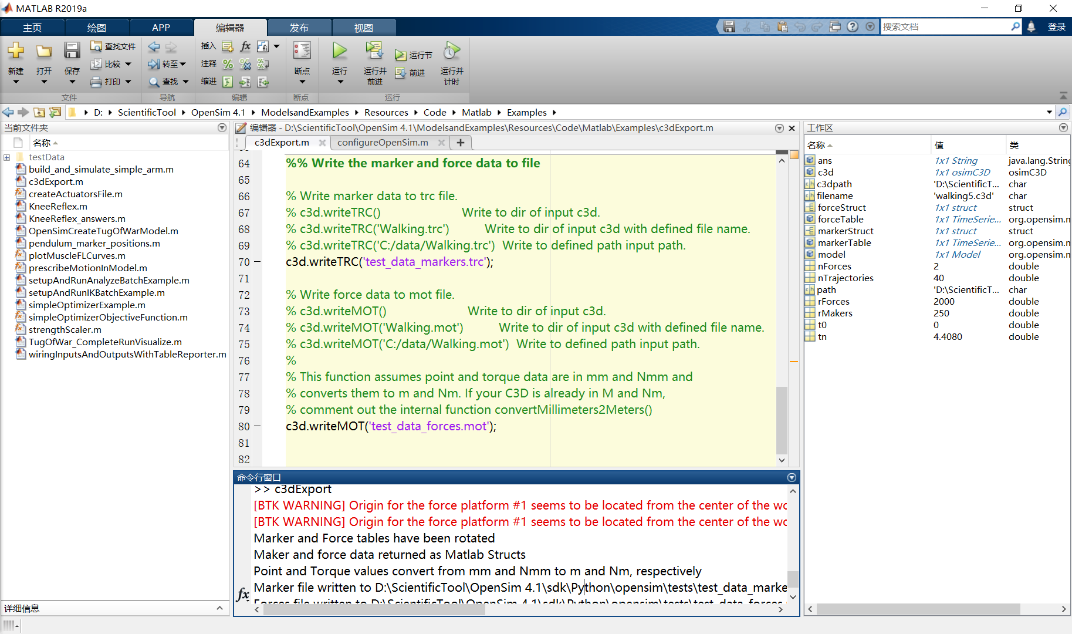Click the Command Window horizontal scrollbar thumb
Viewport: 1072px width, 634px height.
point(374,610)
